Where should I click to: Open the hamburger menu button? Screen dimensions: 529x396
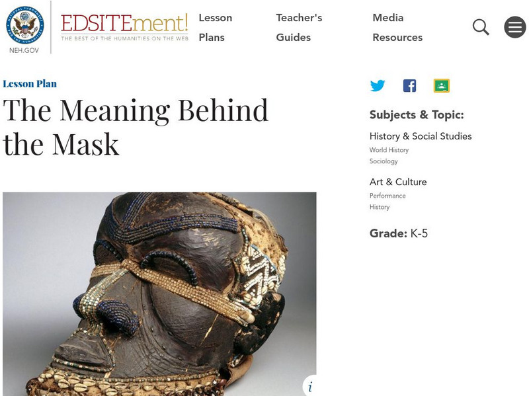[x=515, y=27]
